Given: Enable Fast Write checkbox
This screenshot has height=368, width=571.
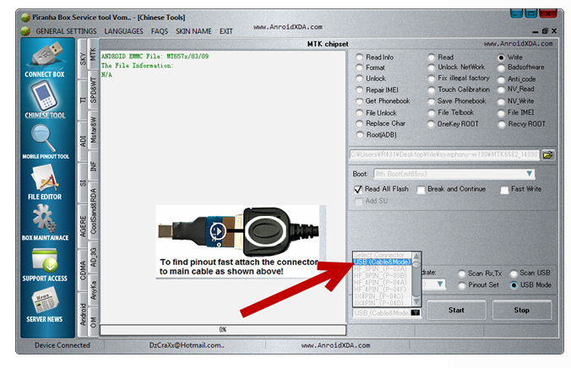Looking at the screenshot, I should pyautogui.click(x=505, y=189).
